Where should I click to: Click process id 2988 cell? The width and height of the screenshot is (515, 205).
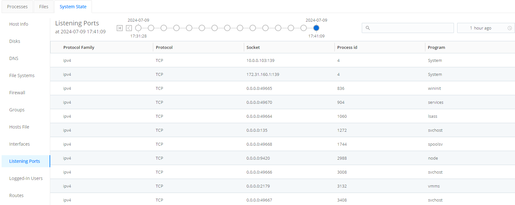pos(342,158)
